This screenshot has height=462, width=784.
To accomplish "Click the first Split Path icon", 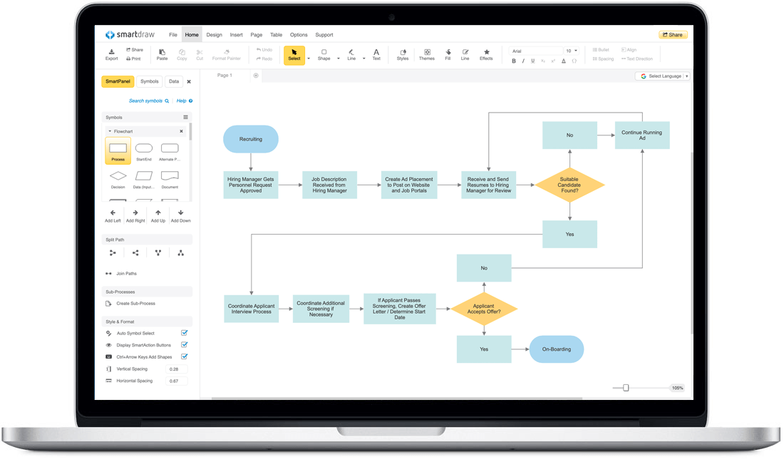I will (x=113, y=253).
